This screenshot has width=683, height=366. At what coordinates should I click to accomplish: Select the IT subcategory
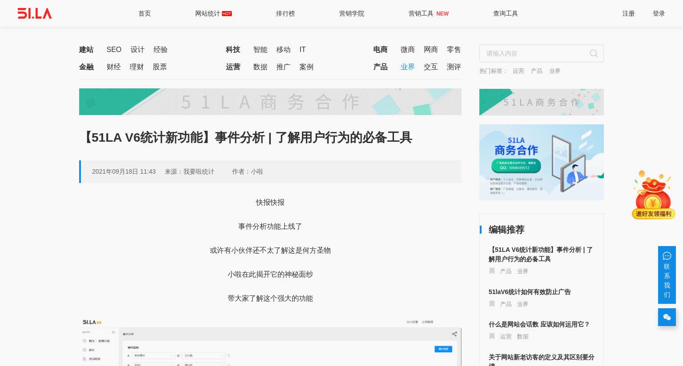point(302,49)
